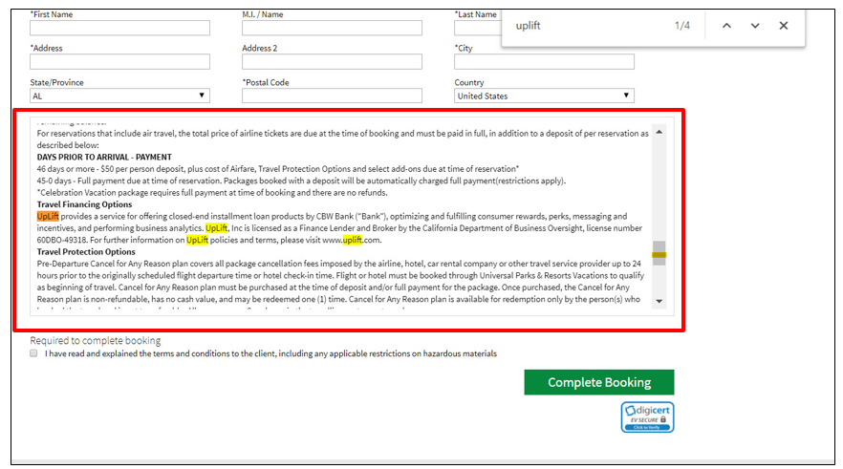Focus the Address field
Image resolution: width=843 pixels, height=469 pixels.
coord(119,62)
